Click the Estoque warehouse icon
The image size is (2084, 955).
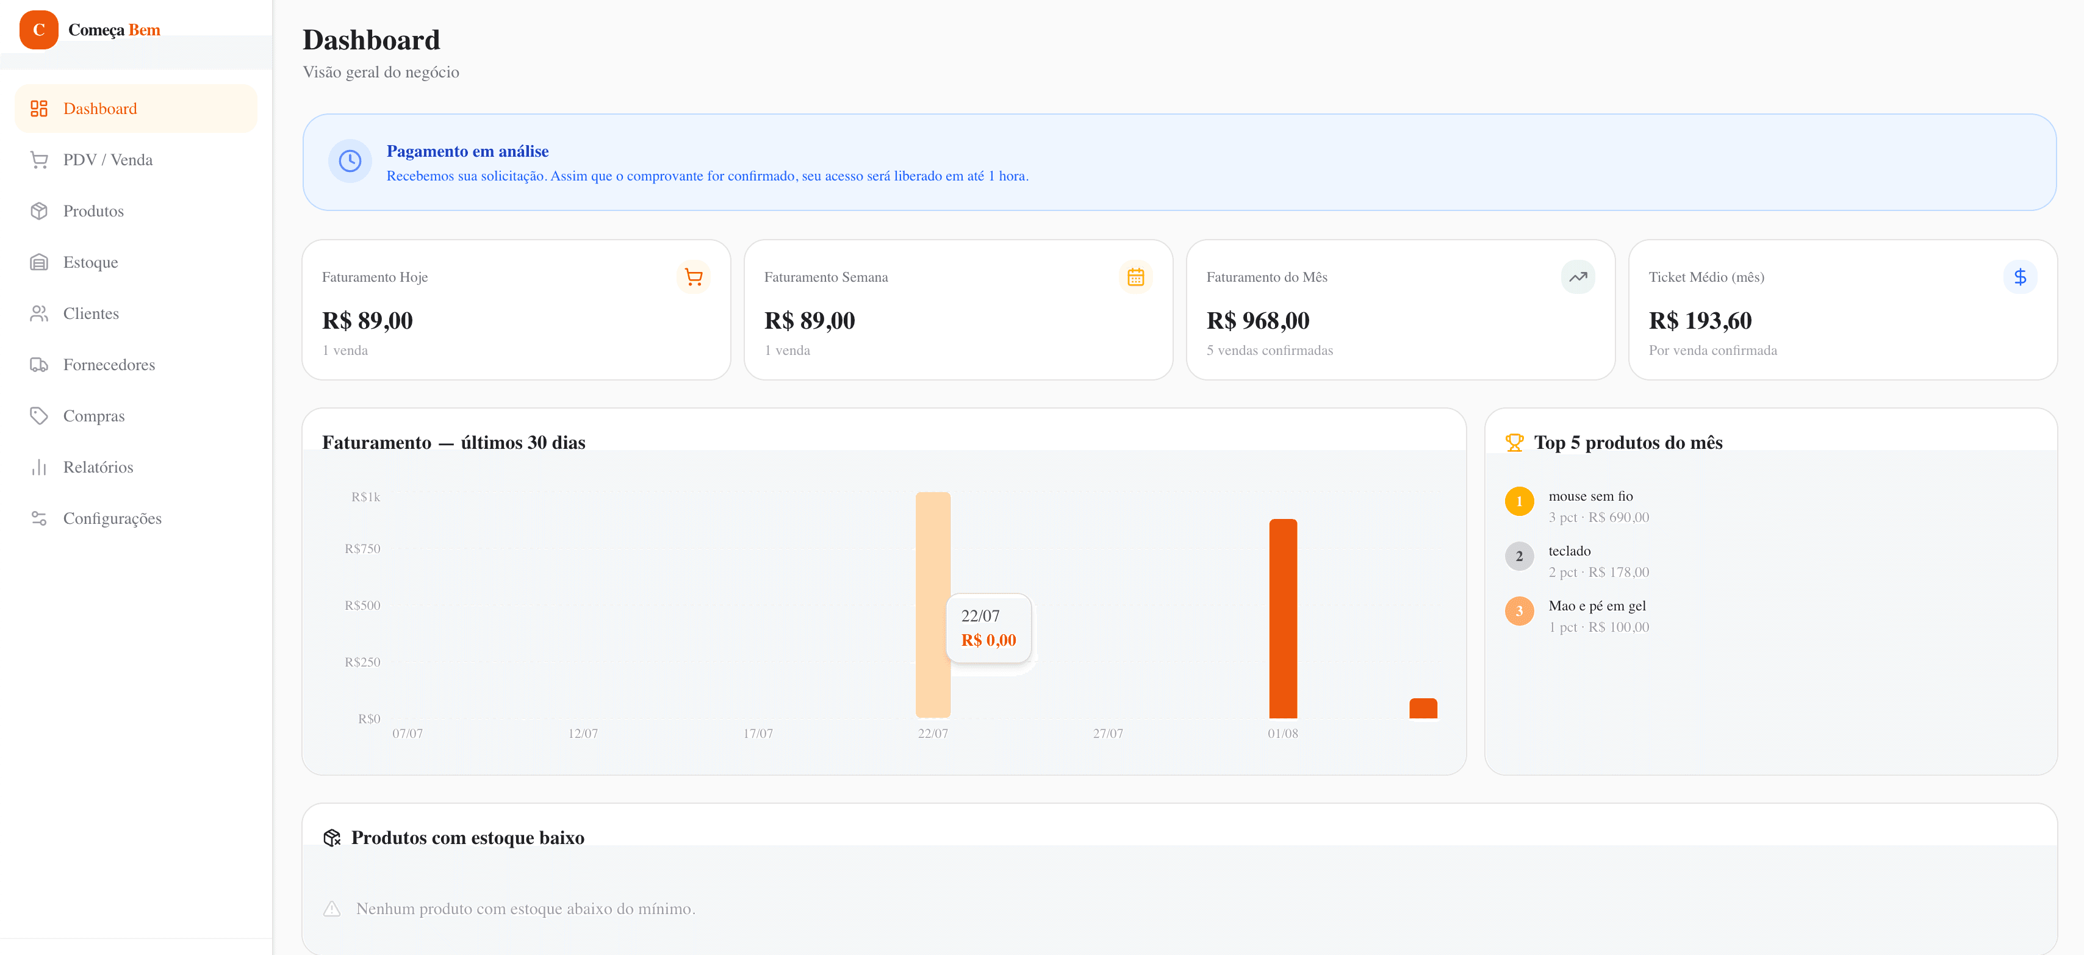point(39,262)
